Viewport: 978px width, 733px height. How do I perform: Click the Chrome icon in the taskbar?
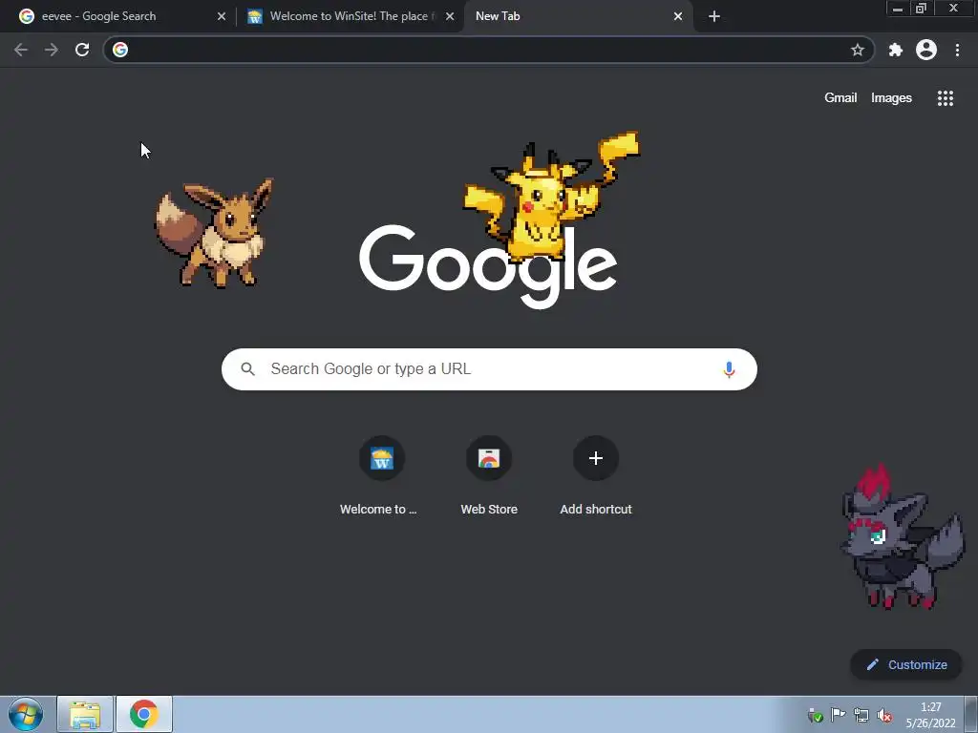[144, 714]
